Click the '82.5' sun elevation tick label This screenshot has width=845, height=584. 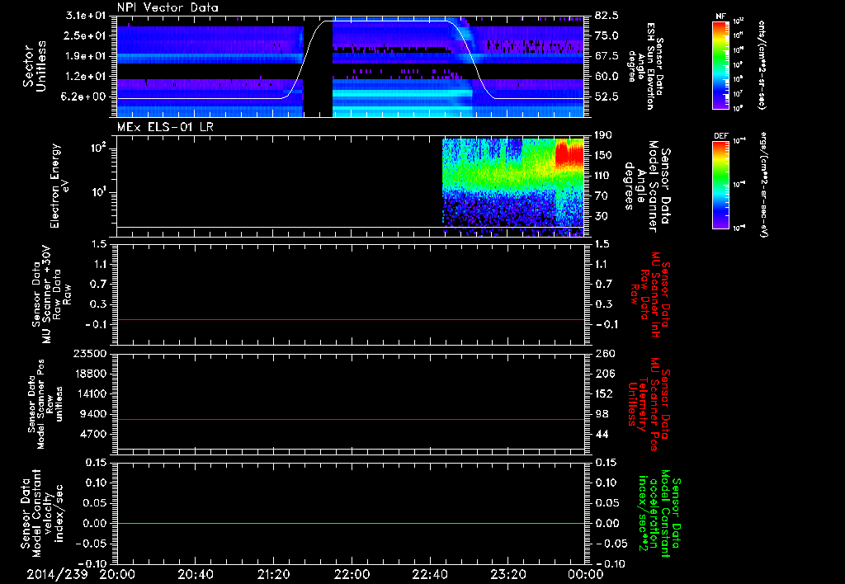(607, 16)
